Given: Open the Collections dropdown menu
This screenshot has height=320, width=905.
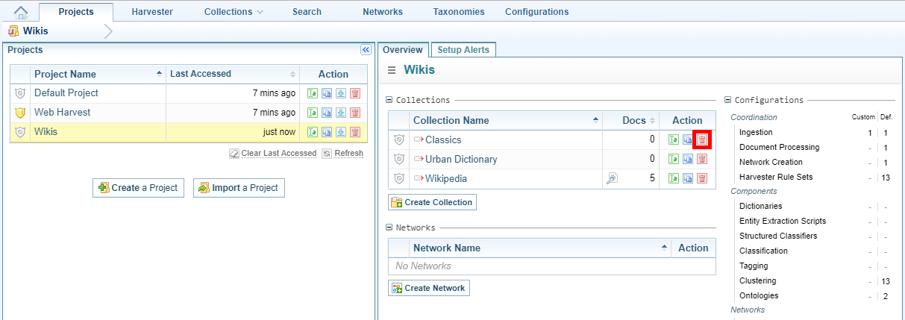Looking at the screenshot, I should click(234, 12).
